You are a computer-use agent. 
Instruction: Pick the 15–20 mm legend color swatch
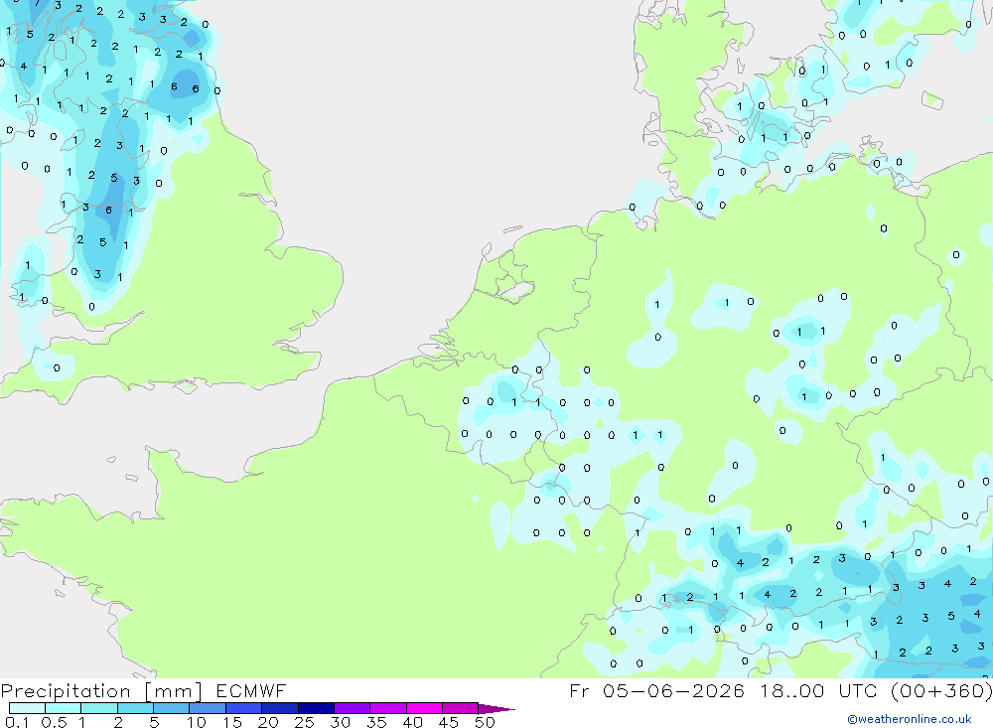pyautogui.click(x=243, y=708)
